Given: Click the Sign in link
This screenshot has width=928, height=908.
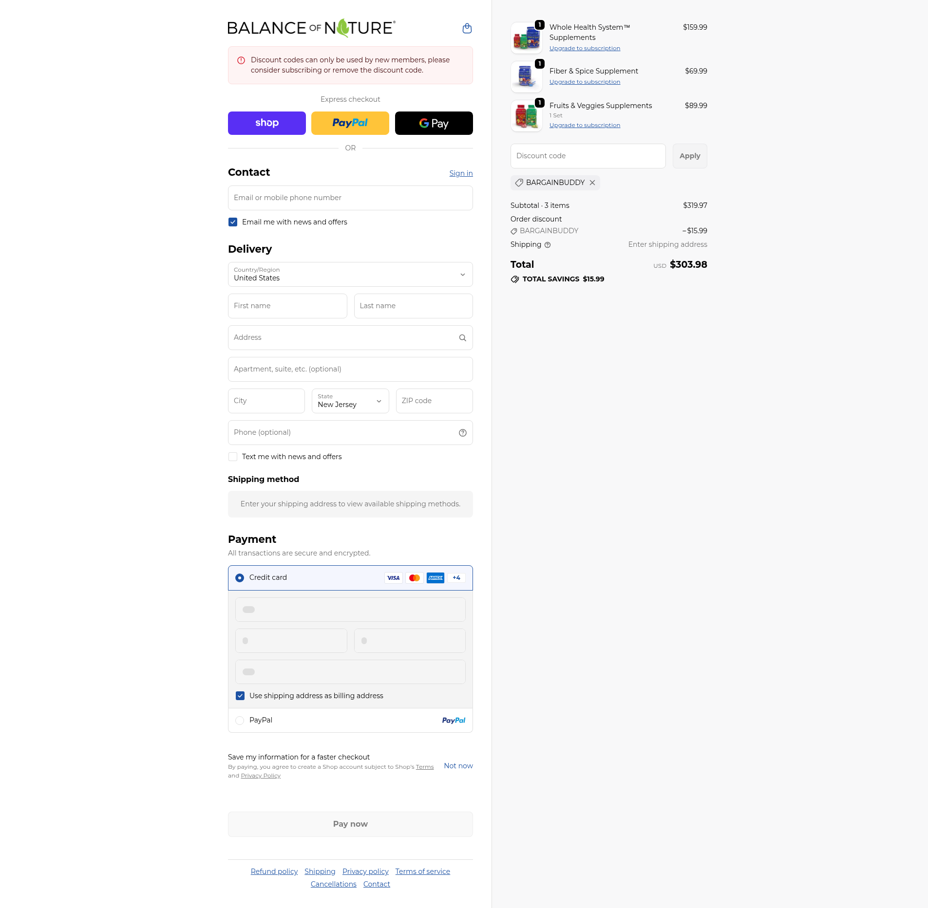Looking at the screenshot, I should 461,173.
